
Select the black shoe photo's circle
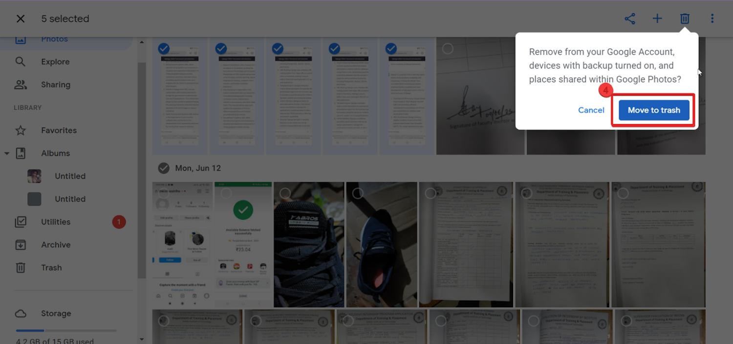click(x=285, y=193)
